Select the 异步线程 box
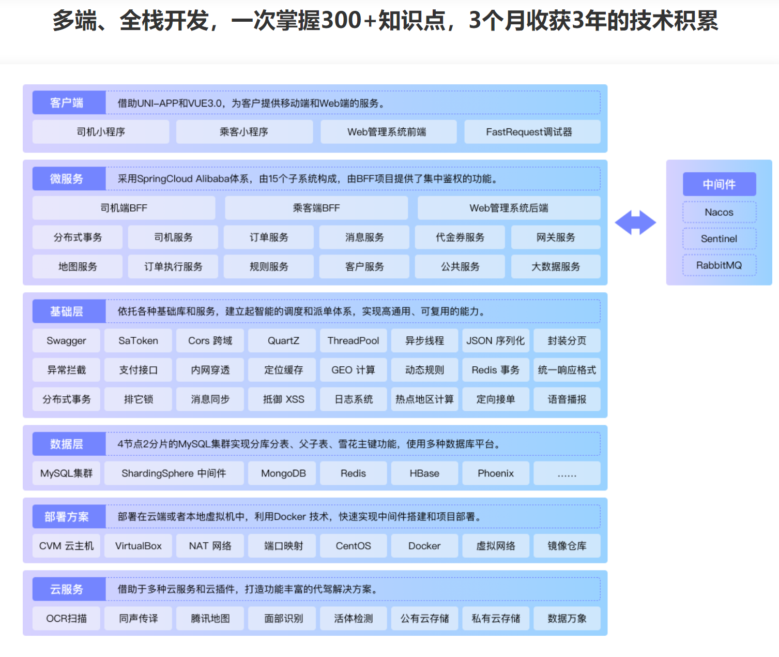779x657 pixels. tap(425, 340)
